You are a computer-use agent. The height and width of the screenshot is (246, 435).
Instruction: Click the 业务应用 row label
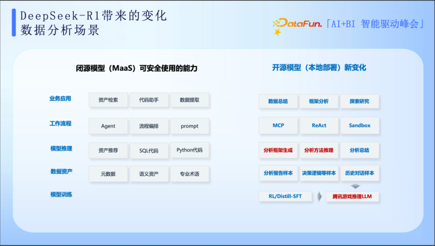pyautogui.click(x=60, y=99)
